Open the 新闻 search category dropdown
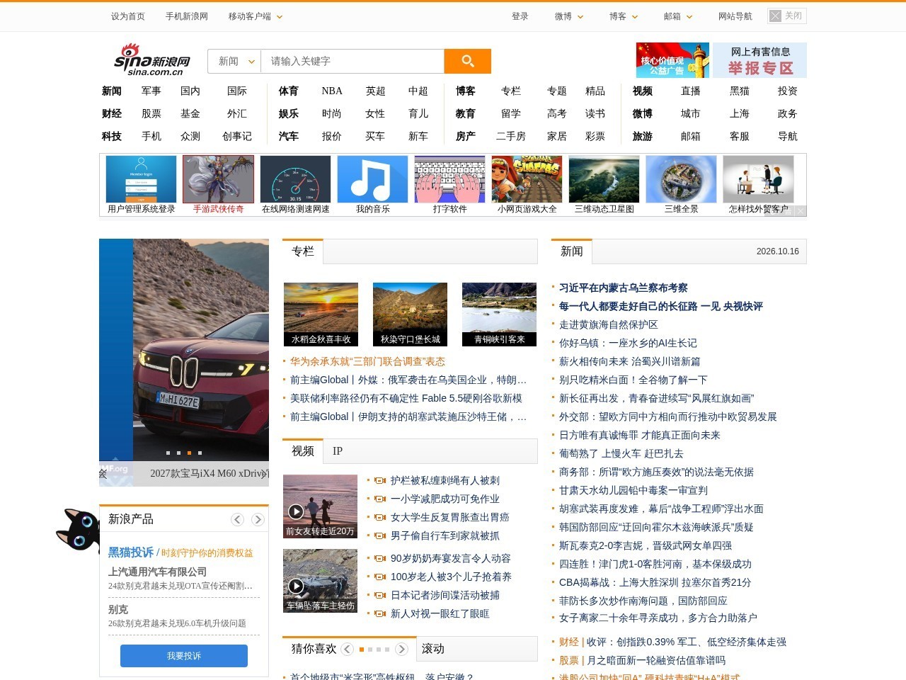906x680 pixels. click(x=235, y=61)
